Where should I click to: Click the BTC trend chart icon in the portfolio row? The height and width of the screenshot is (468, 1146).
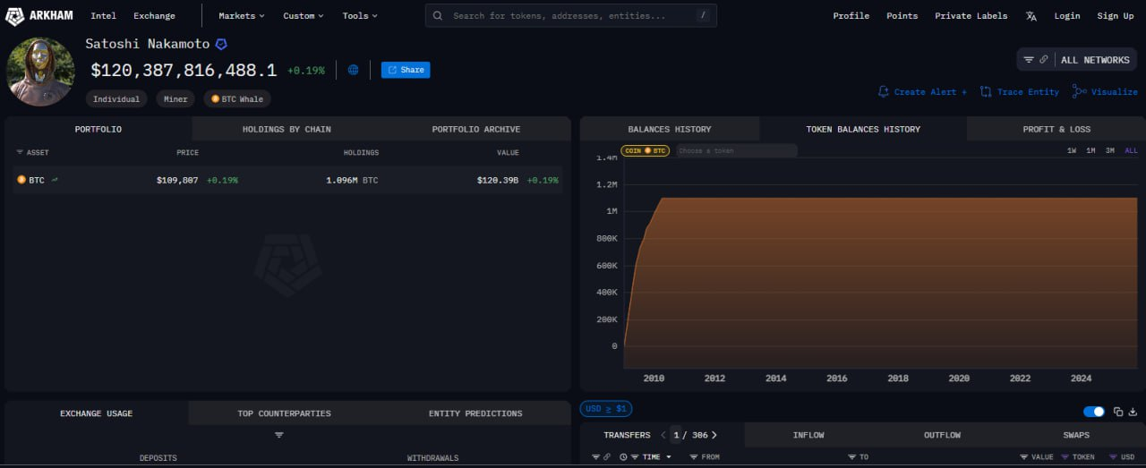[55, 180]
